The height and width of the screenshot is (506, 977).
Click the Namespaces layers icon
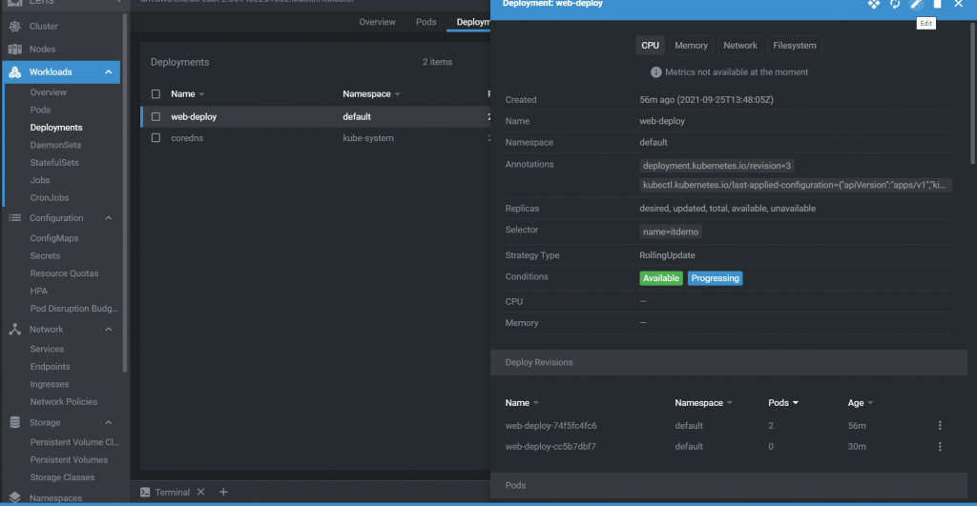[x=15, y=497]
